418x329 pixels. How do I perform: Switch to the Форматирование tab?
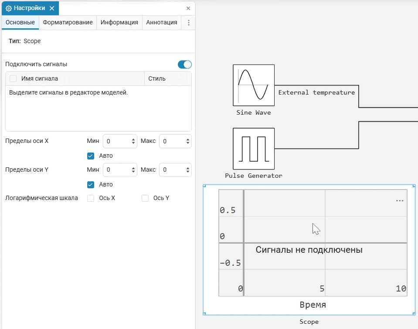tap(68, 22)
